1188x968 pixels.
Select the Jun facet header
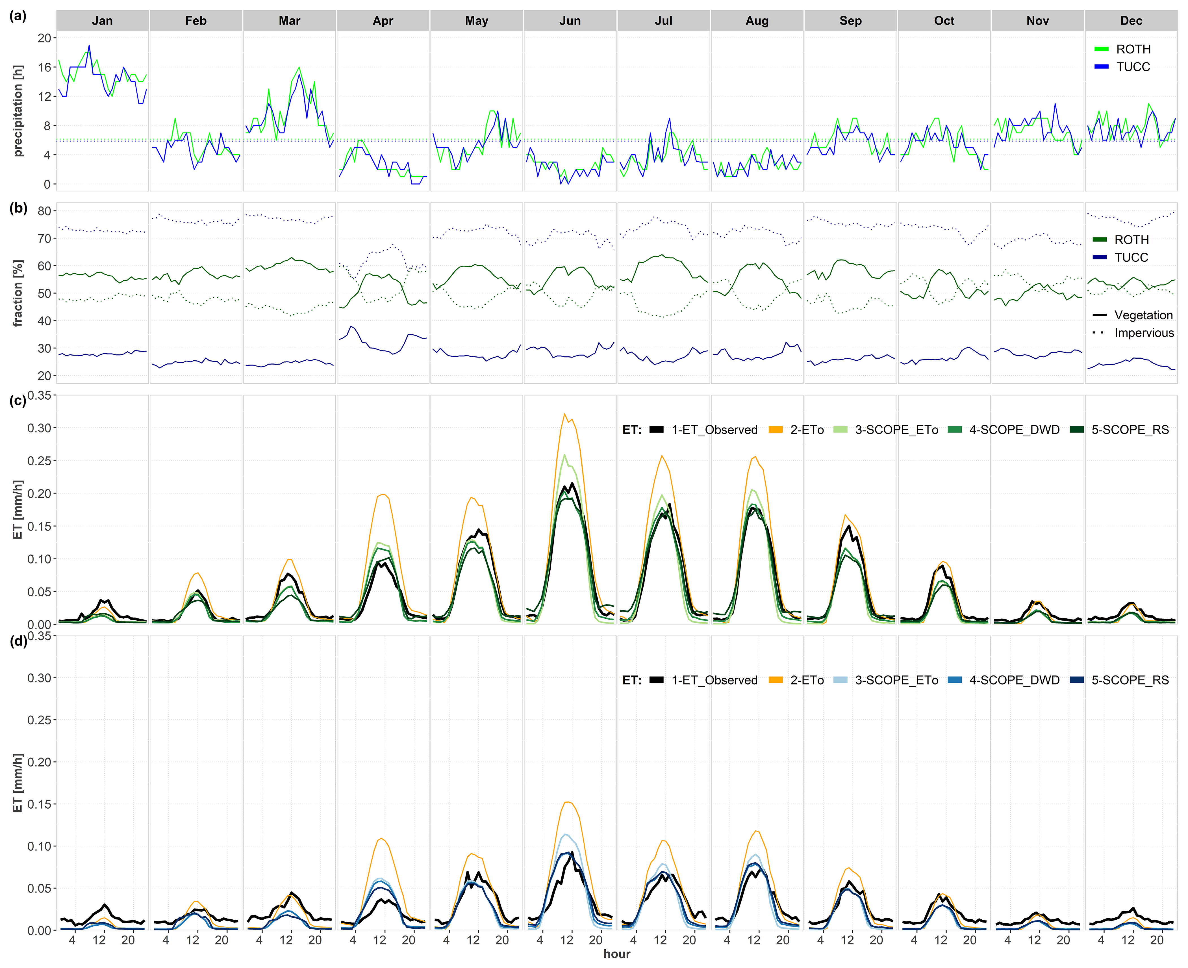(x=570, y=21)
